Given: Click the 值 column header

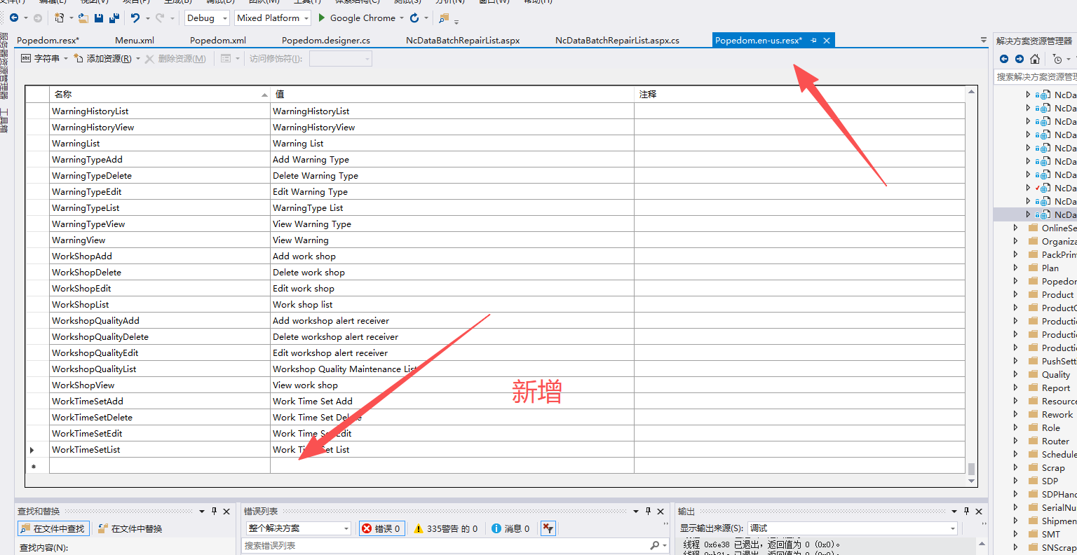Looking at the screenshot, I should coord(452,95).
